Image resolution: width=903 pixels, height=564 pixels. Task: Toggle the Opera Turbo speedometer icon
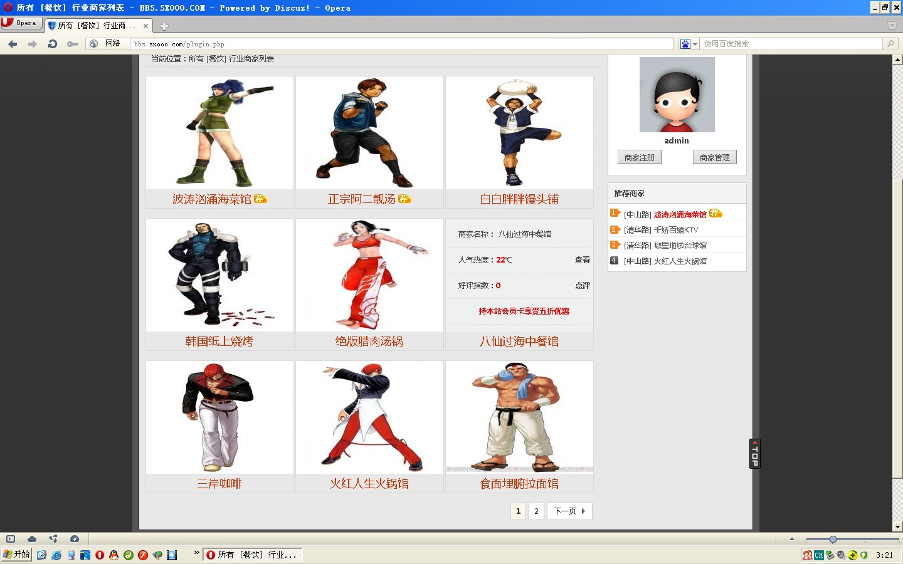point(75,539)
